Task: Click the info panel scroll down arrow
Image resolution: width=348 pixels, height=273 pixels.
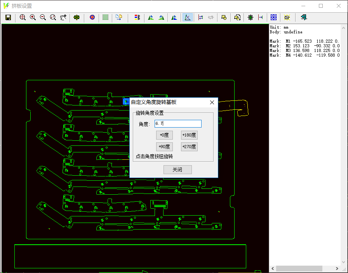Action: (x=344, y=263)
